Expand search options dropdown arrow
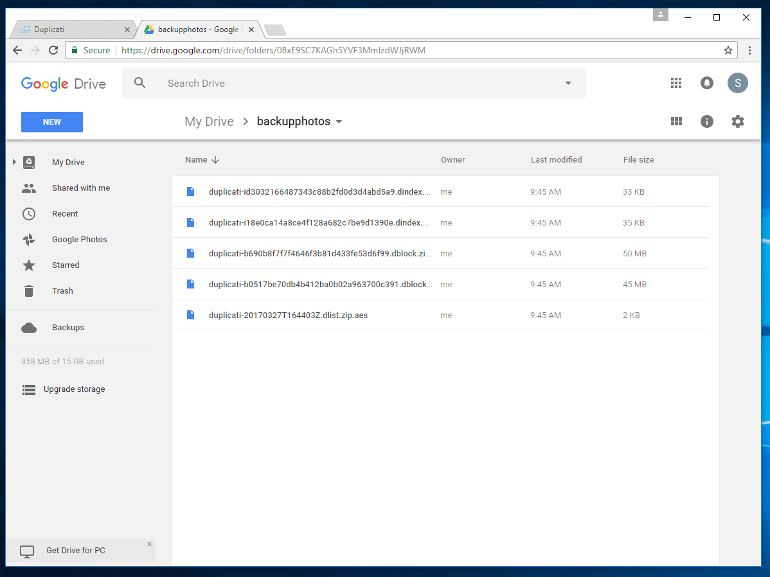 click(x=568, y=84)
